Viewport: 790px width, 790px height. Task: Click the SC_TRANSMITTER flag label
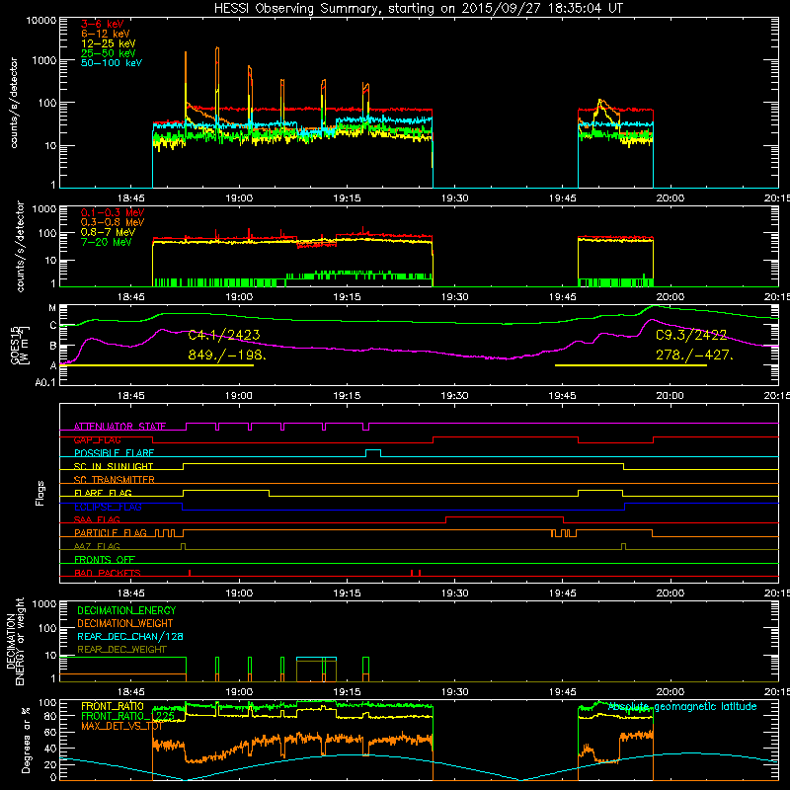point(115,480)
